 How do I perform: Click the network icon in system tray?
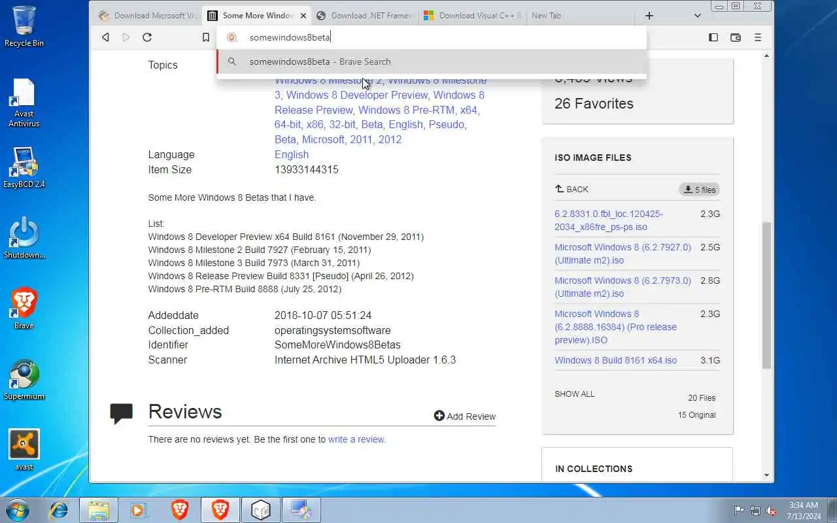[x=755, y=511]
